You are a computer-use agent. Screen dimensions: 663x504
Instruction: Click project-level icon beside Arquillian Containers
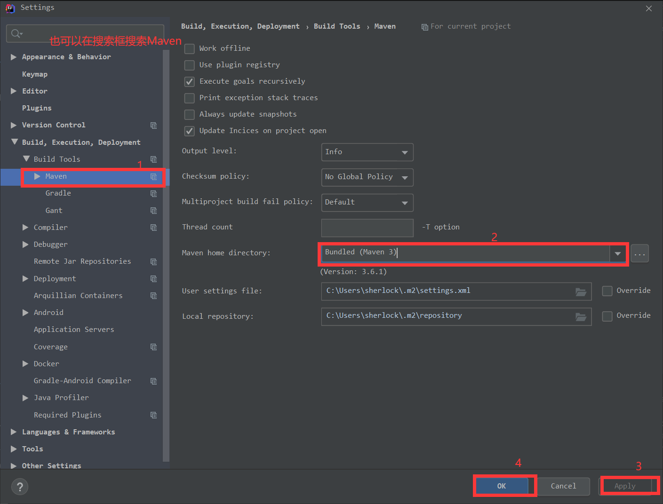click(153, 296)
